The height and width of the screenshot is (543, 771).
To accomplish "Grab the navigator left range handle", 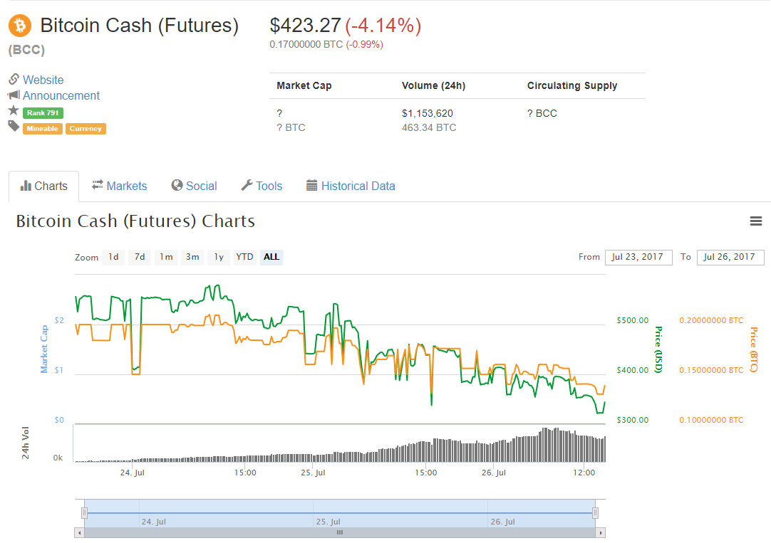I will [x=85, y=513].
